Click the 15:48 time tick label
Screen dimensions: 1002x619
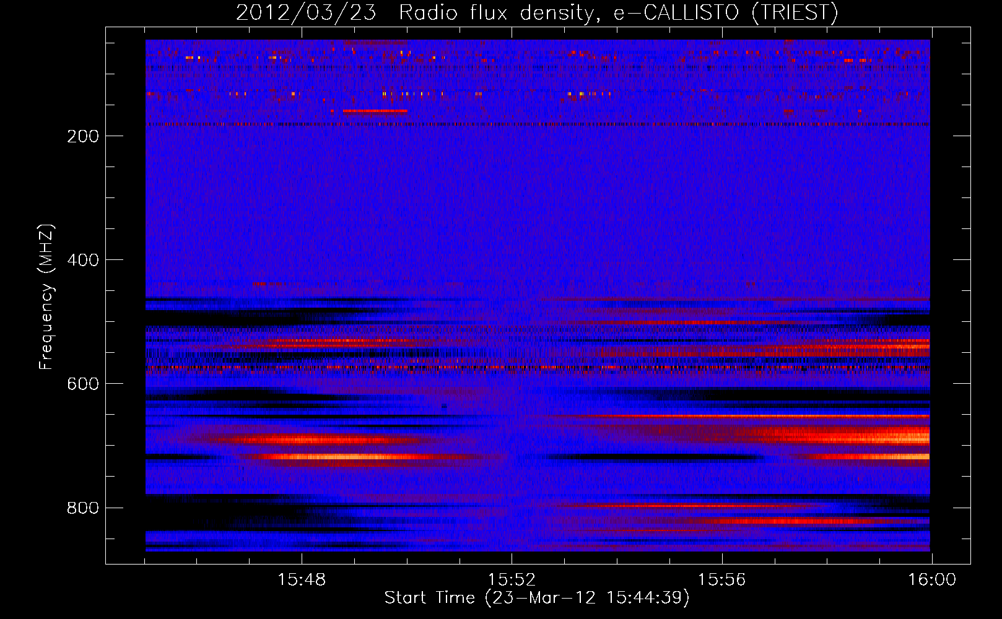302,580
